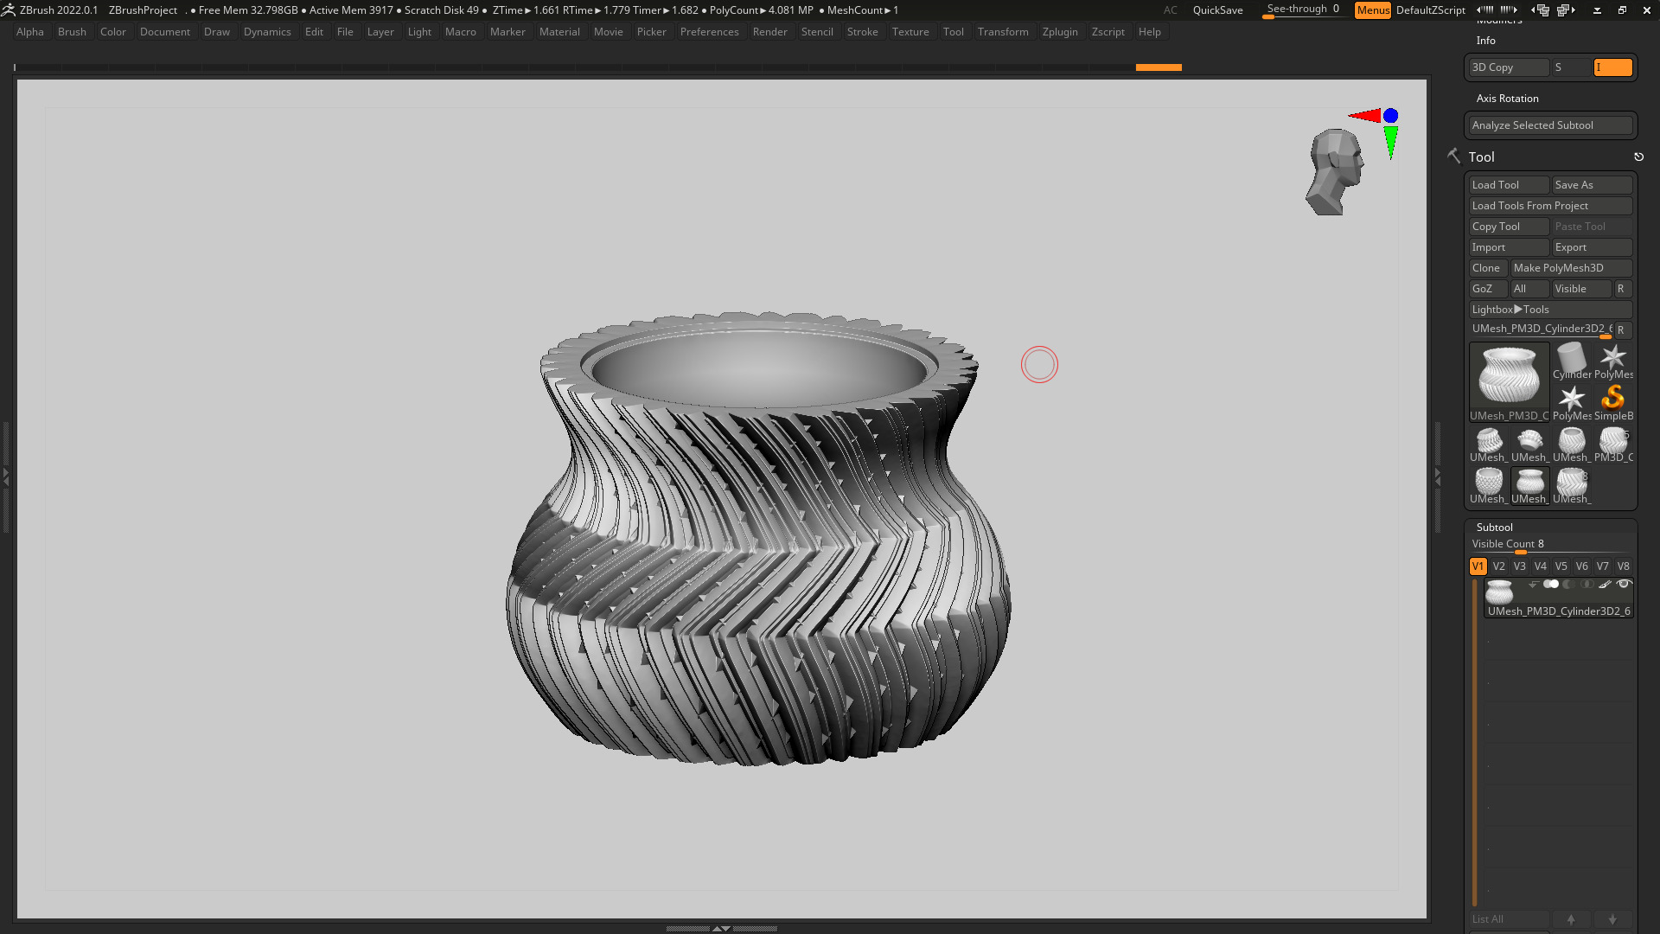Open the Brush menu
This screenshot has width=1660, height=934.
point(72,32)
